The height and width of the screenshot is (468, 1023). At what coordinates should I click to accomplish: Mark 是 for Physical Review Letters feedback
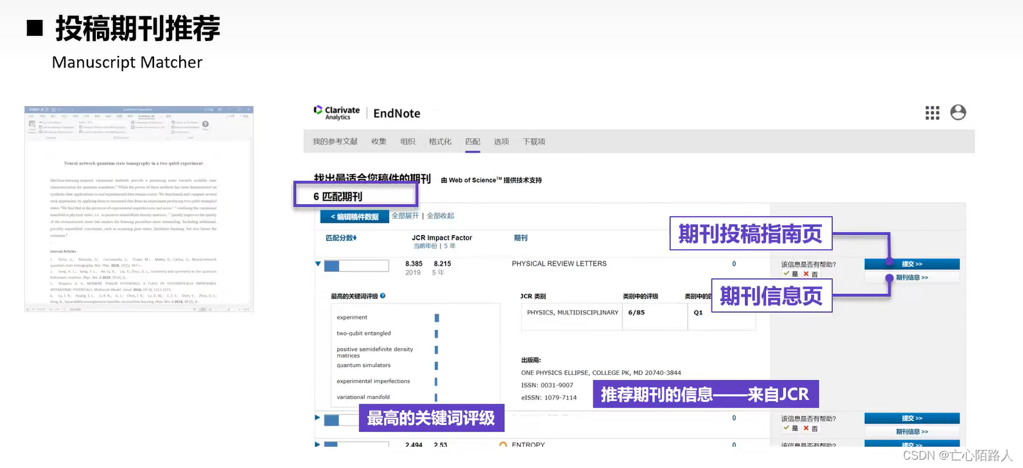(x=790, y=274)
